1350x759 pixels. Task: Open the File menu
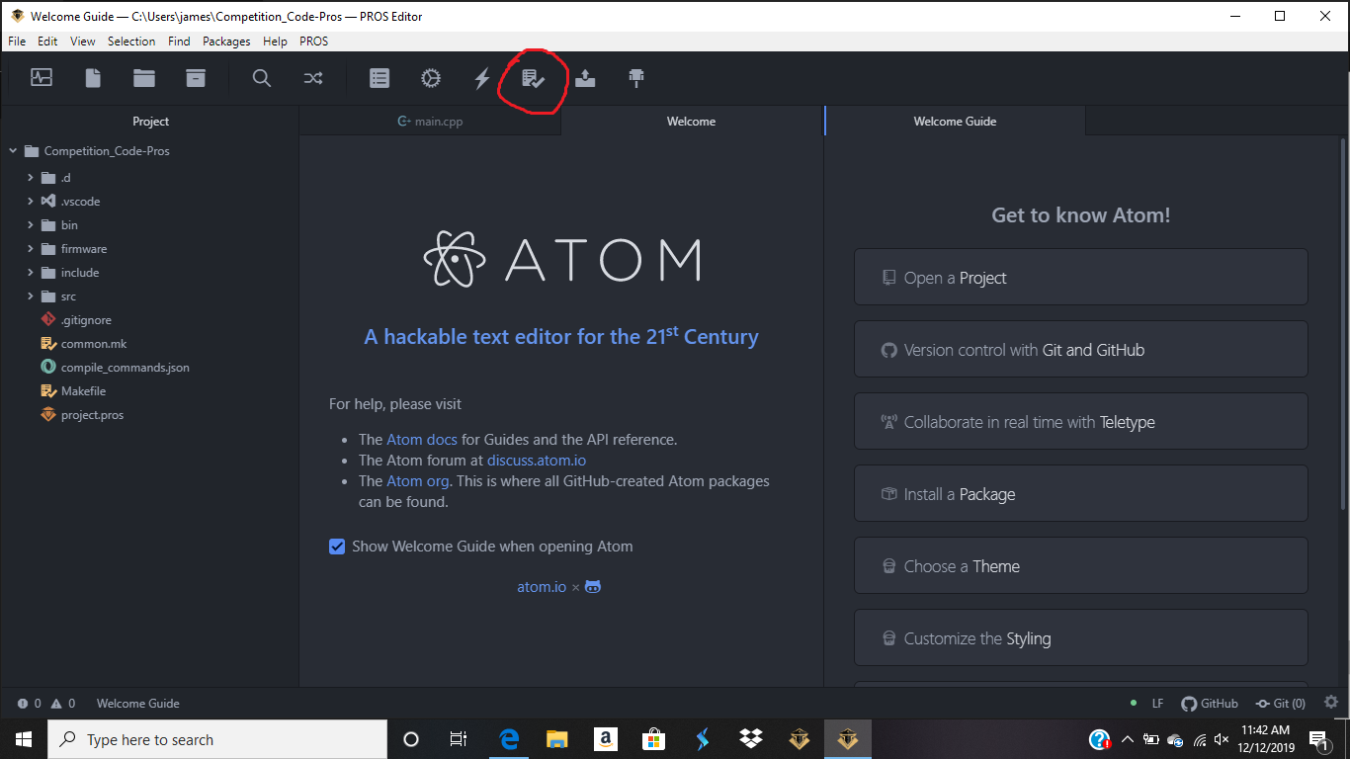[17, 42]
